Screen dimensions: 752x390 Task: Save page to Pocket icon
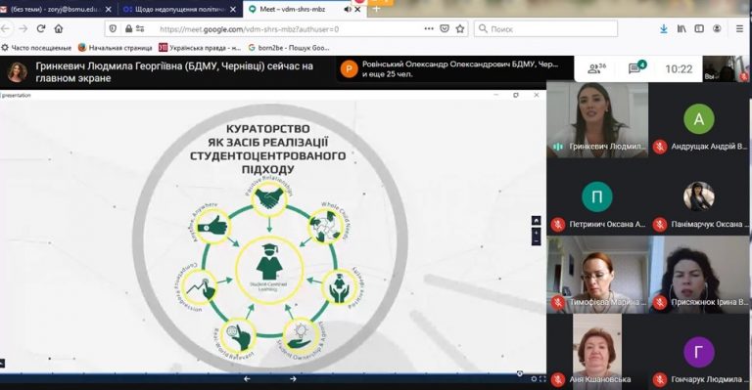click(x=445, y=28)
